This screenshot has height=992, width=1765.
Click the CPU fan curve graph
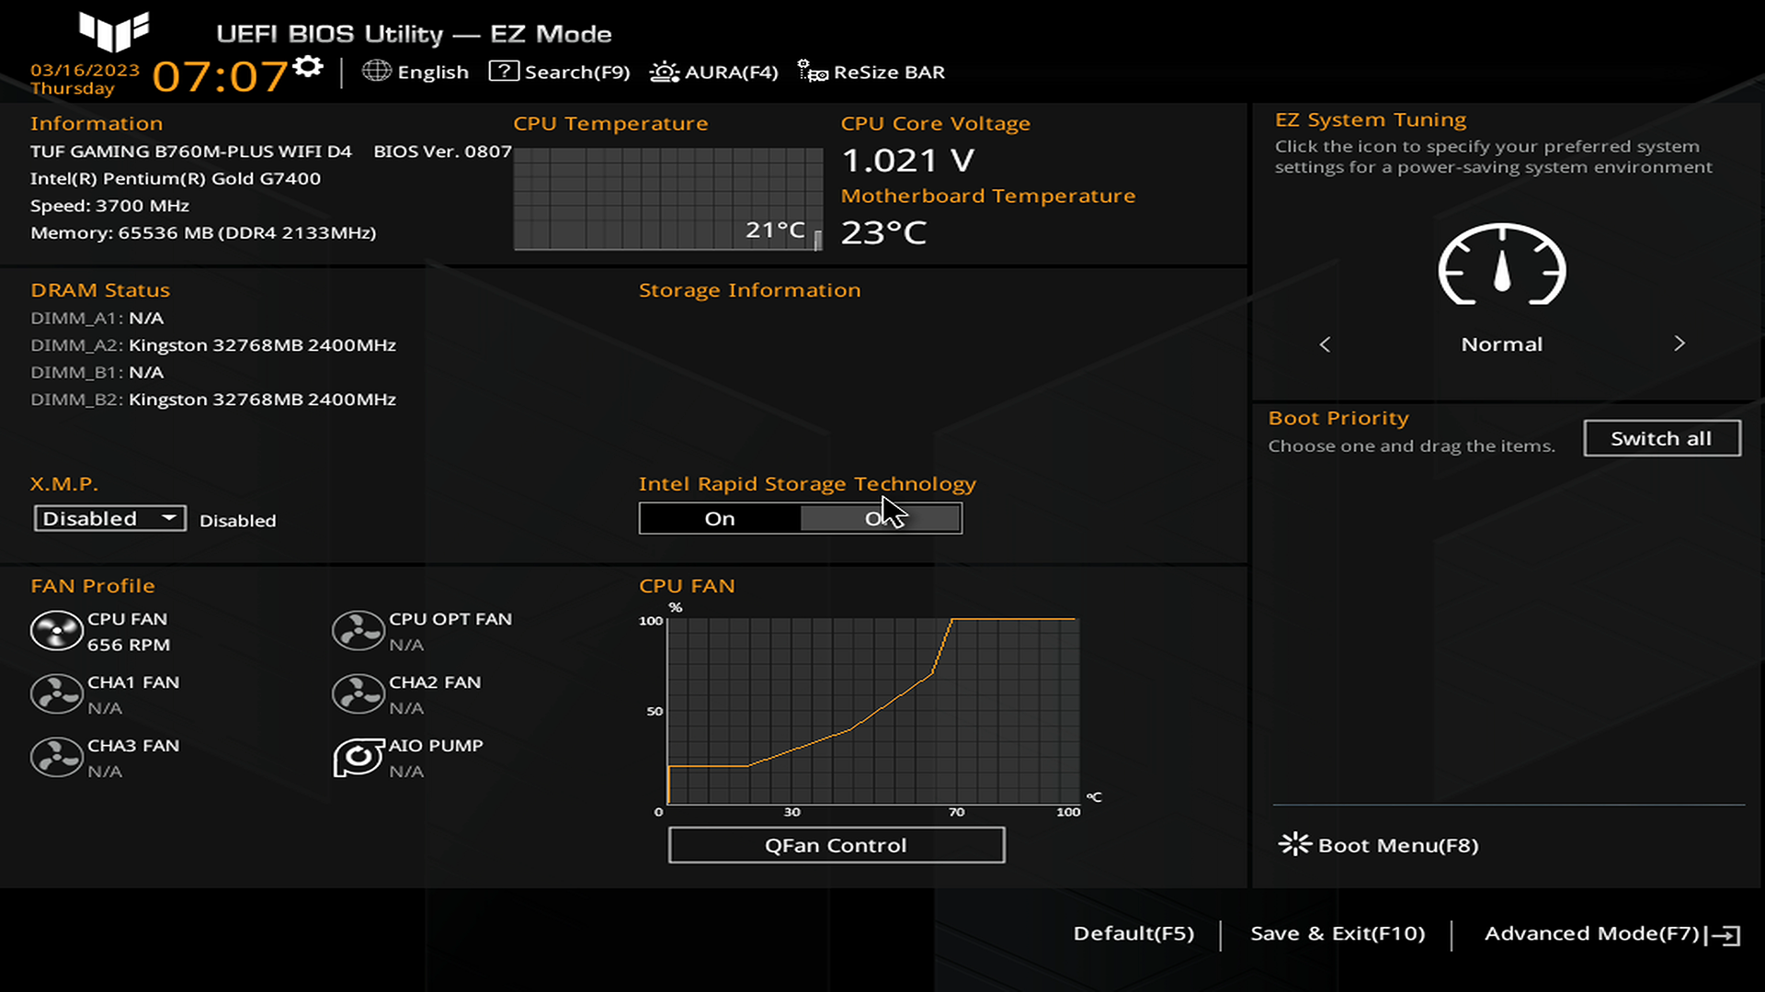pyautogui.click(x=872, y=712)
